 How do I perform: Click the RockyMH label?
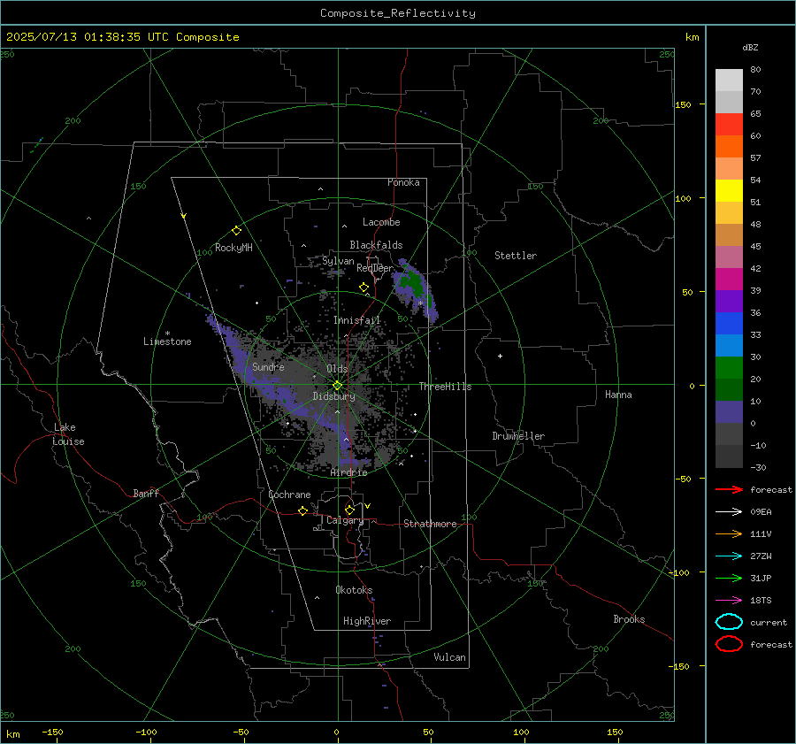pyautogui.click(x=233, y=248)
